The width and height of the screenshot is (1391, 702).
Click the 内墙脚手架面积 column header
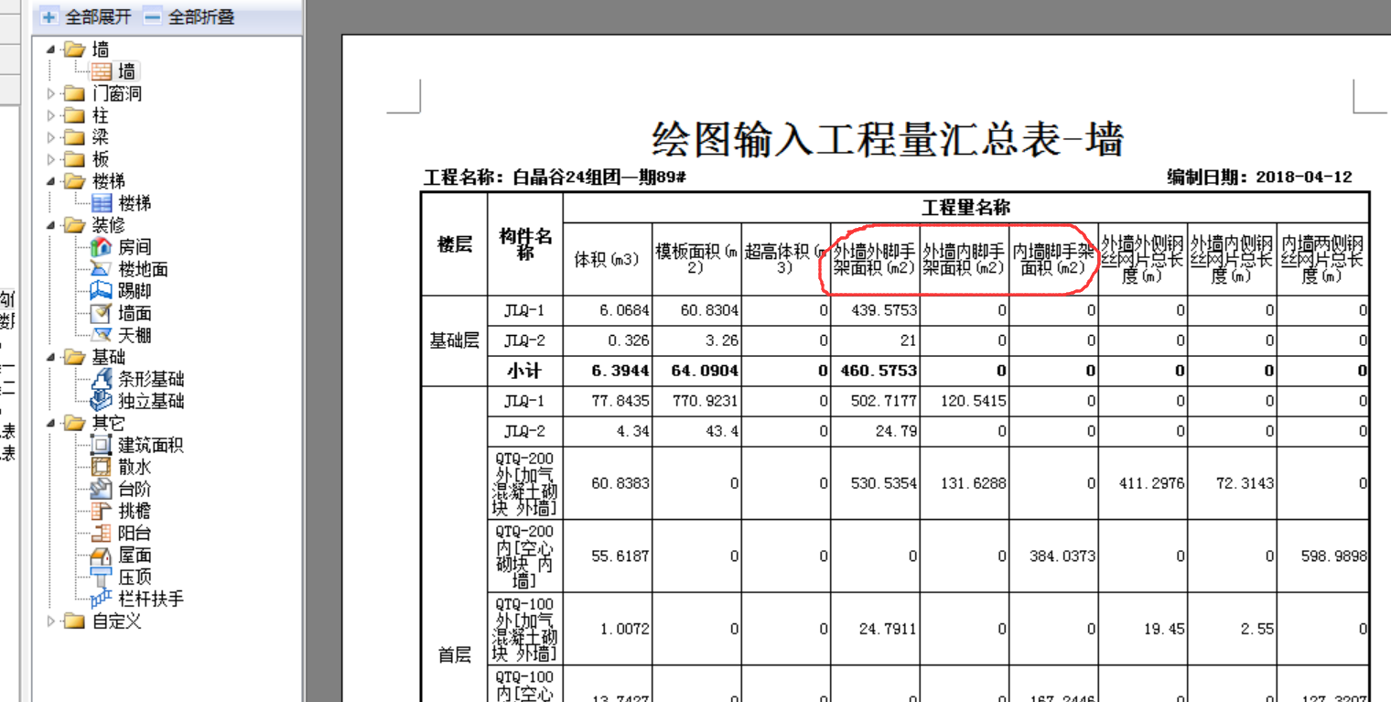pos(1053,259)
